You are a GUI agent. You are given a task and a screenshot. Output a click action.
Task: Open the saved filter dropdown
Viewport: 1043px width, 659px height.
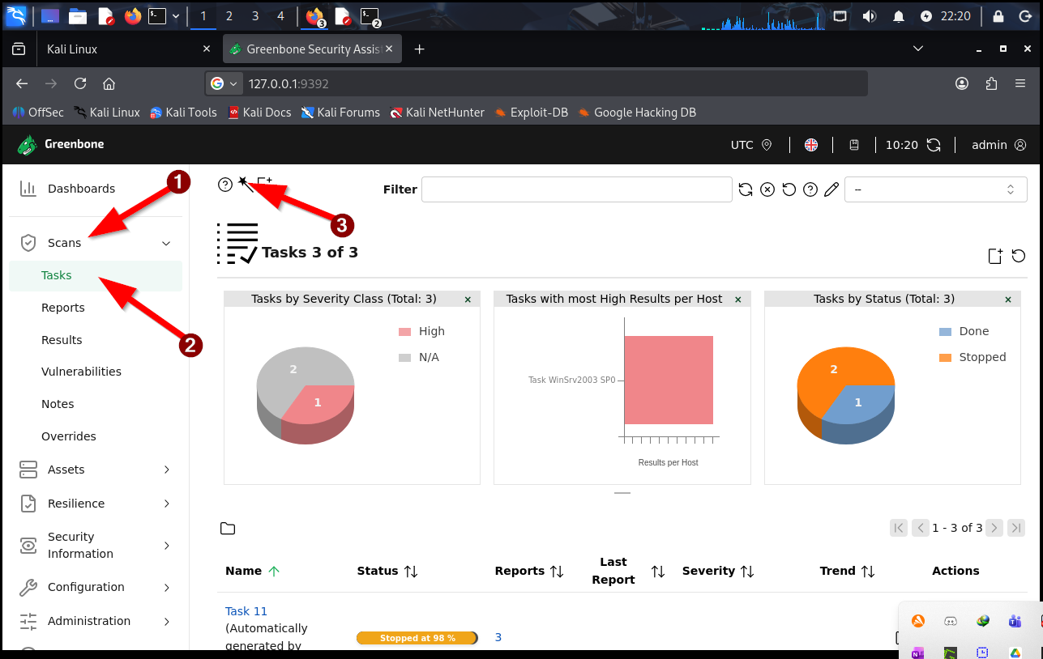pyautogui.click(x=935, y=189)
